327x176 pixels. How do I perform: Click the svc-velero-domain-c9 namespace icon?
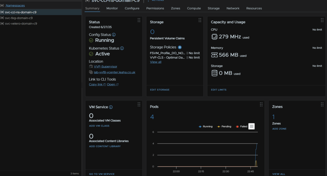pos(2,24)
